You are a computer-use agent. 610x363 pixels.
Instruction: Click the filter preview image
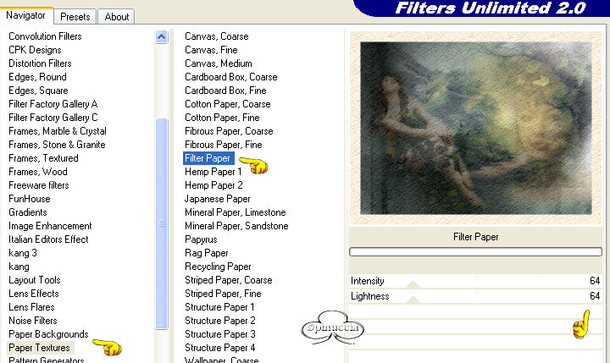pyautogui.click(x=475, y=128)
